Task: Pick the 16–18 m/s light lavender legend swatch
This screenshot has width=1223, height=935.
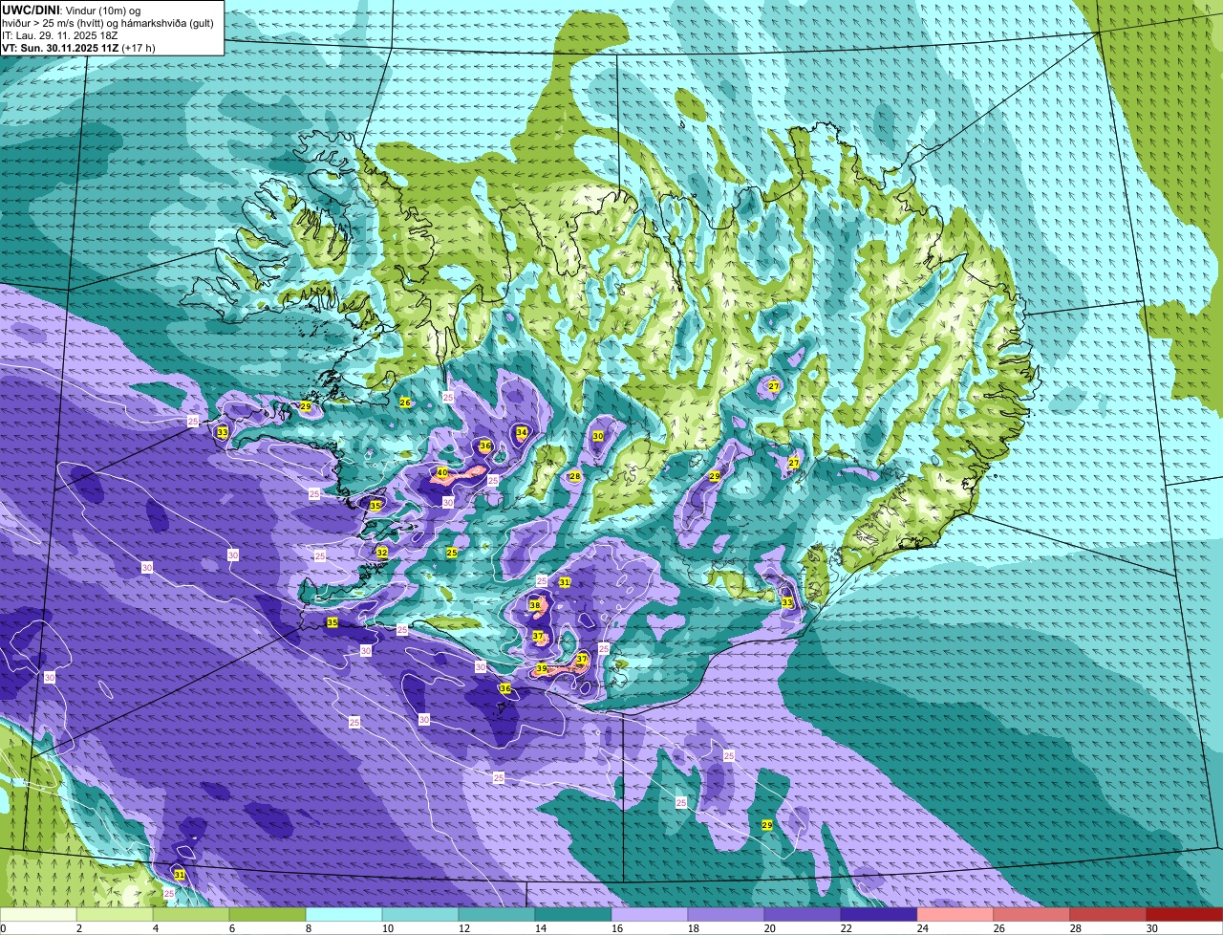Action: click(650, 915)
